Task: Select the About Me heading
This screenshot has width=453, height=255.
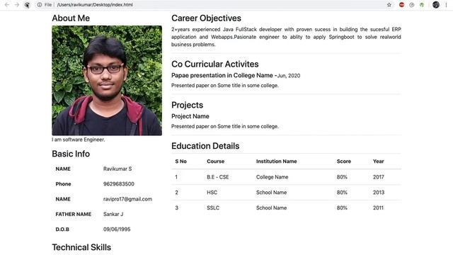Action: (x=71, y=18)
